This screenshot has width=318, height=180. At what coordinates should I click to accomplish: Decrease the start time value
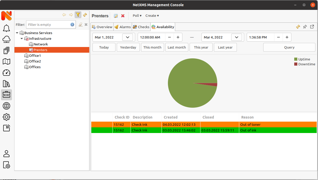pyautogui.click(x=169, y=37)
